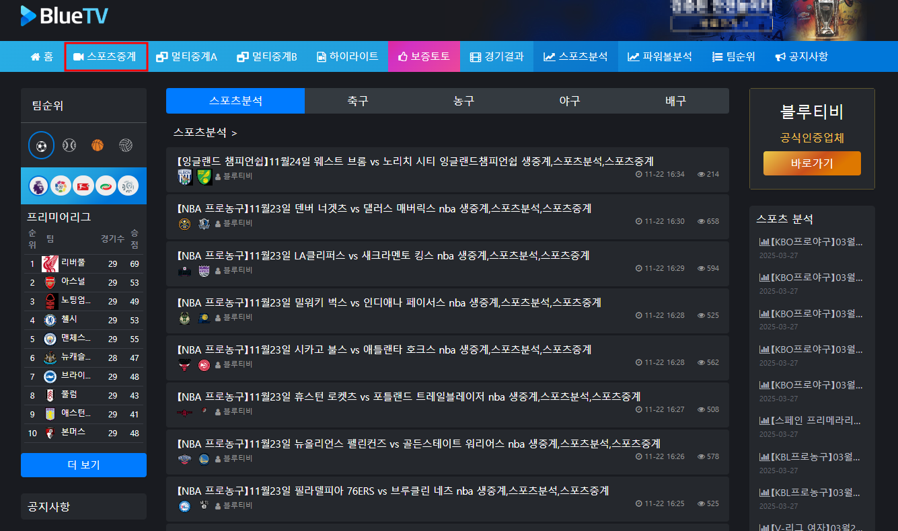
Task: Click the 프리미어리그 heading text
Action: point(59,217)
